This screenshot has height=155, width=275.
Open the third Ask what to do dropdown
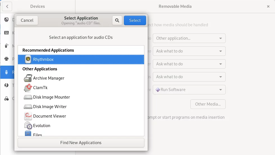point(189,64)
